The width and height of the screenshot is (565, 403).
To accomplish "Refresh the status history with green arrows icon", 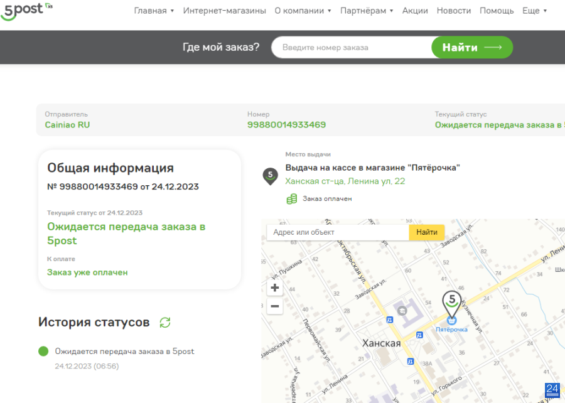I will point(165,322).
